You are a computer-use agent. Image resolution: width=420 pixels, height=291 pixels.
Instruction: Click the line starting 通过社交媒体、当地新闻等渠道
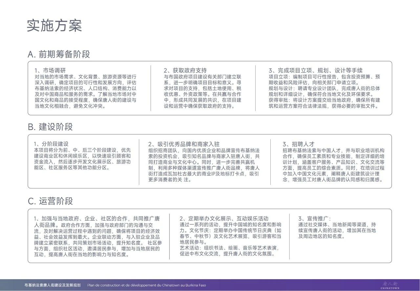[x=337, y=225]
